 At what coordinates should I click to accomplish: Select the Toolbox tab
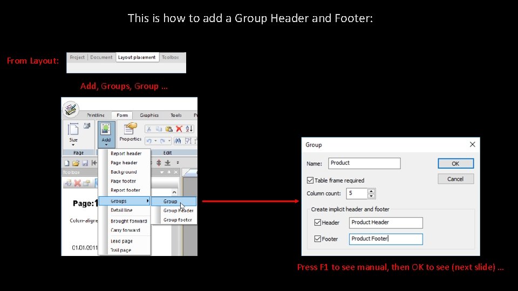pyautogui.click(x=170, y=57)
